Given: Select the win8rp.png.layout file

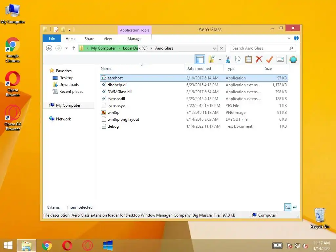Looking at the screenshot, I should tap(194, 119).
